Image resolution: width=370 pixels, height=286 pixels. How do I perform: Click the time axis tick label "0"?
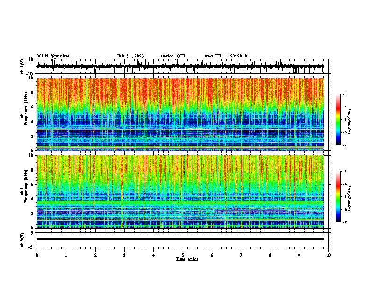[37, 255]
